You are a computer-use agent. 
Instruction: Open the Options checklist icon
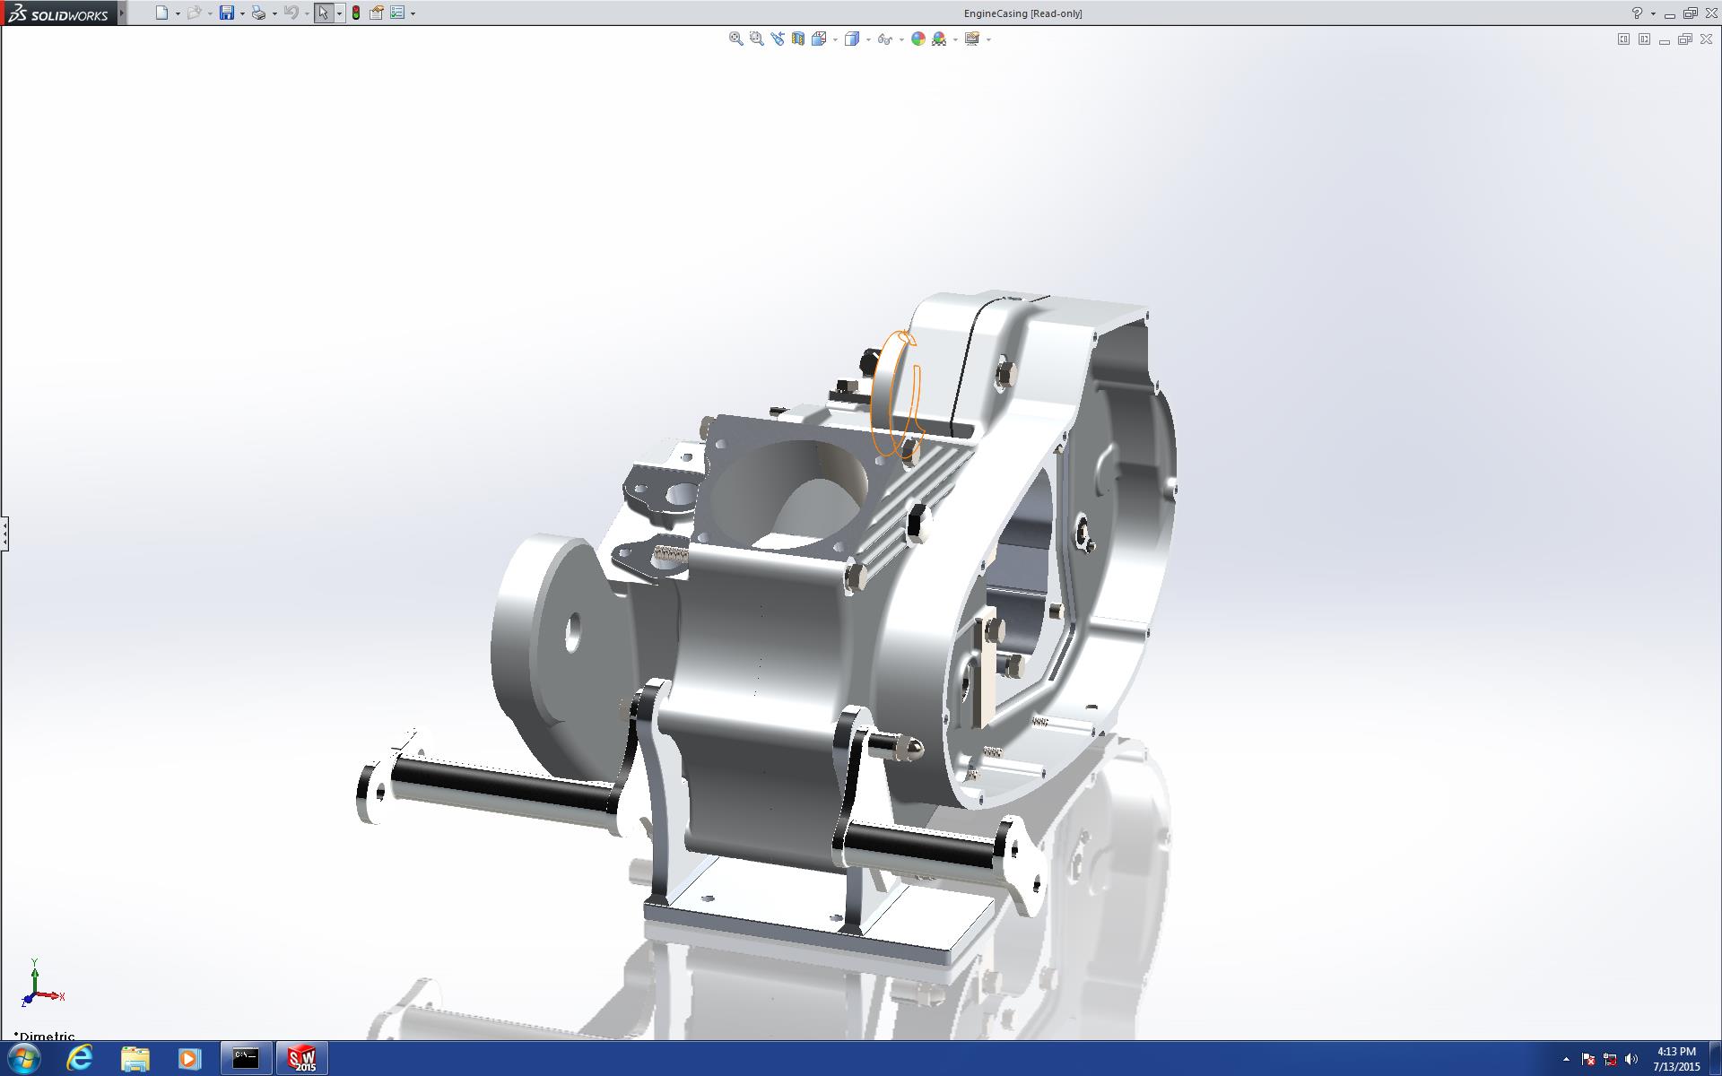click(397, 13)
